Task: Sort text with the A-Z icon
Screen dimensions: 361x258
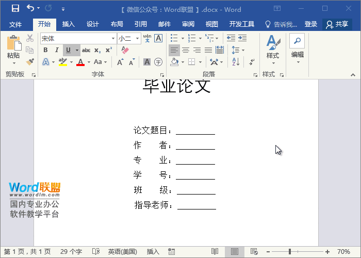Action: pyautogui.click(x=236, y=62)
